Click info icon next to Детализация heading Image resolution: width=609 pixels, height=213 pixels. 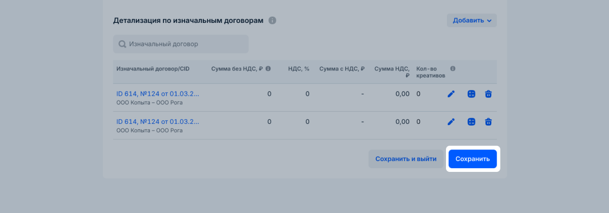(272, 21)
